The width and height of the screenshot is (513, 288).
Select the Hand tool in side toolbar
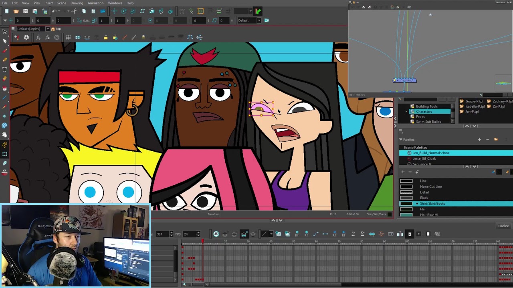5,135
